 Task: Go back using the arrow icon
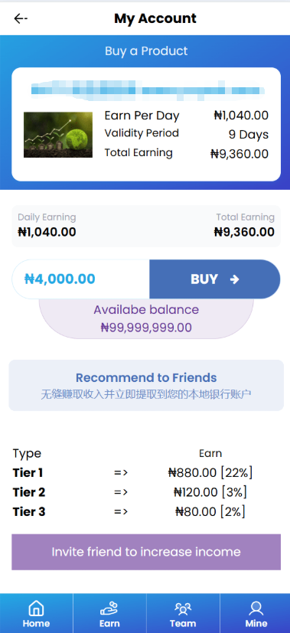click(20, 18)
